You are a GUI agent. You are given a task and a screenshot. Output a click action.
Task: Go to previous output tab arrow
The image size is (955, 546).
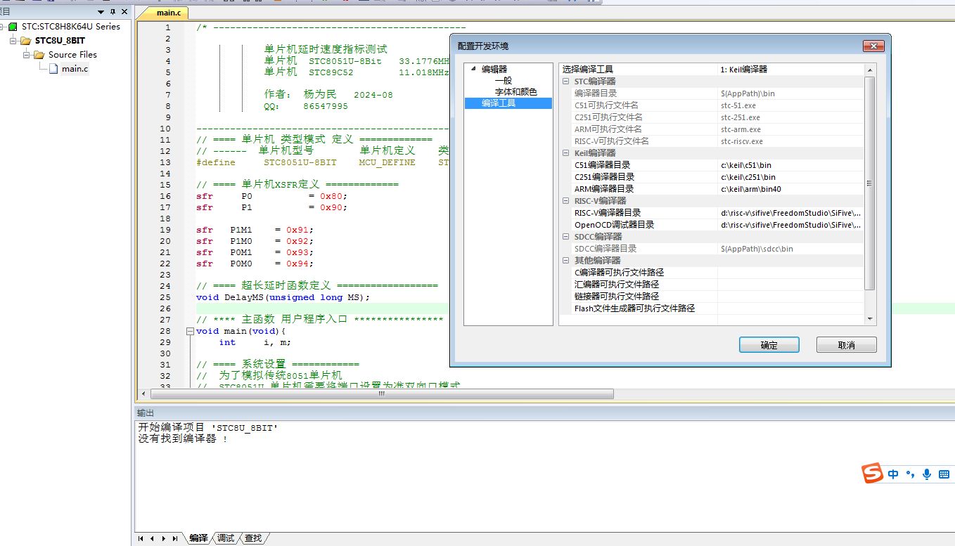(152, 538)
